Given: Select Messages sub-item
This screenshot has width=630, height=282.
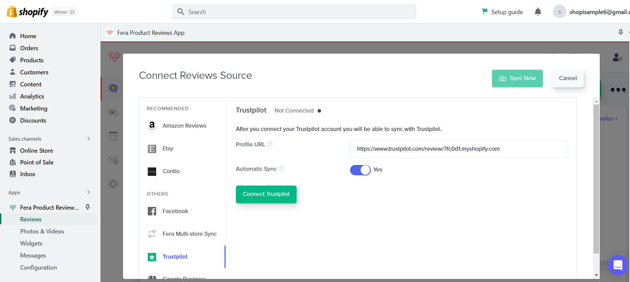Looking at the screenshot, I should [x=33, y=255].
